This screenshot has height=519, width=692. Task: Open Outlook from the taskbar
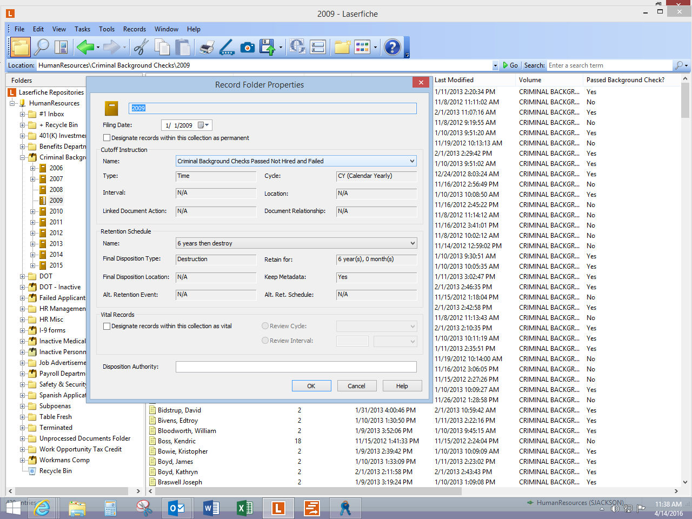pos(177,508)
